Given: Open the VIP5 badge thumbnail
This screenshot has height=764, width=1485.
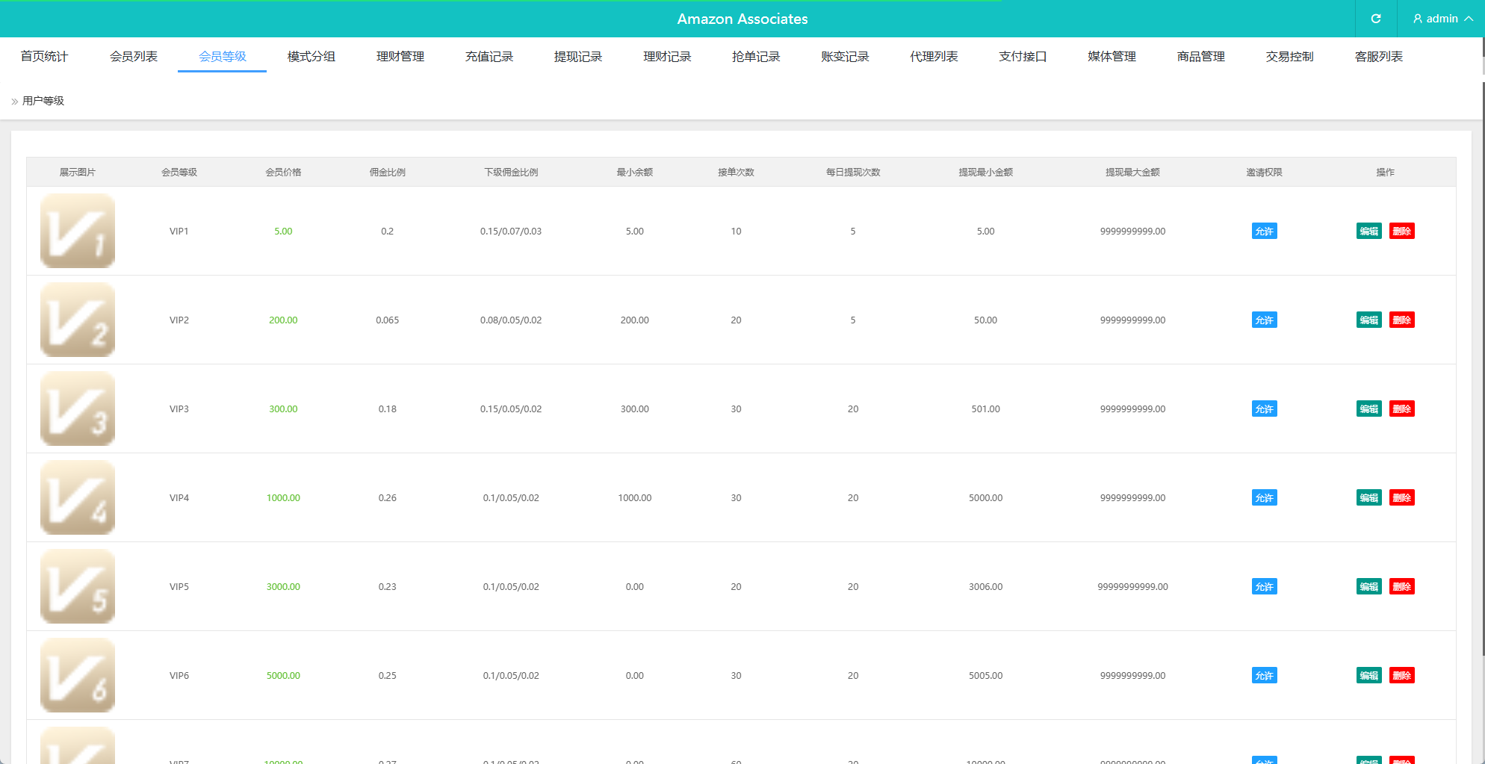Looking at the screenshot, I should tap(78, 586).
